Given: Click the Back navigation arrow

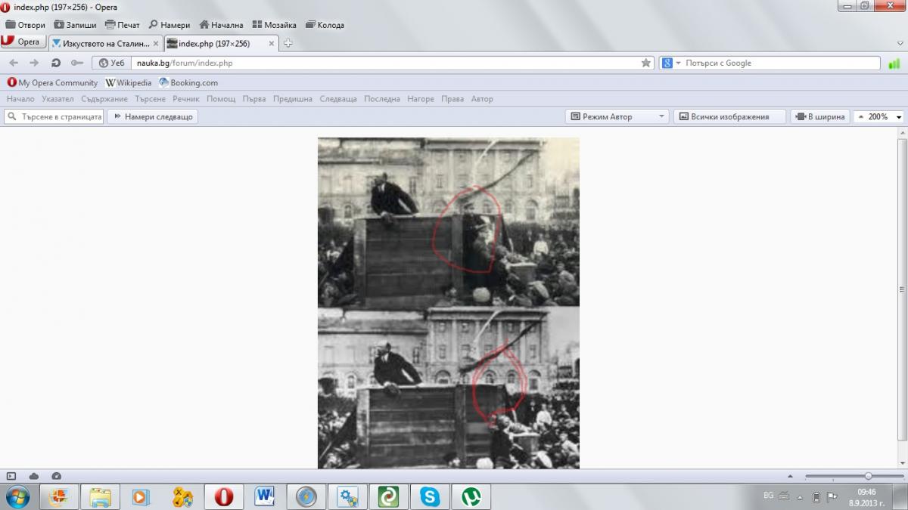Looking at the screenshot, I should point(14,63).
